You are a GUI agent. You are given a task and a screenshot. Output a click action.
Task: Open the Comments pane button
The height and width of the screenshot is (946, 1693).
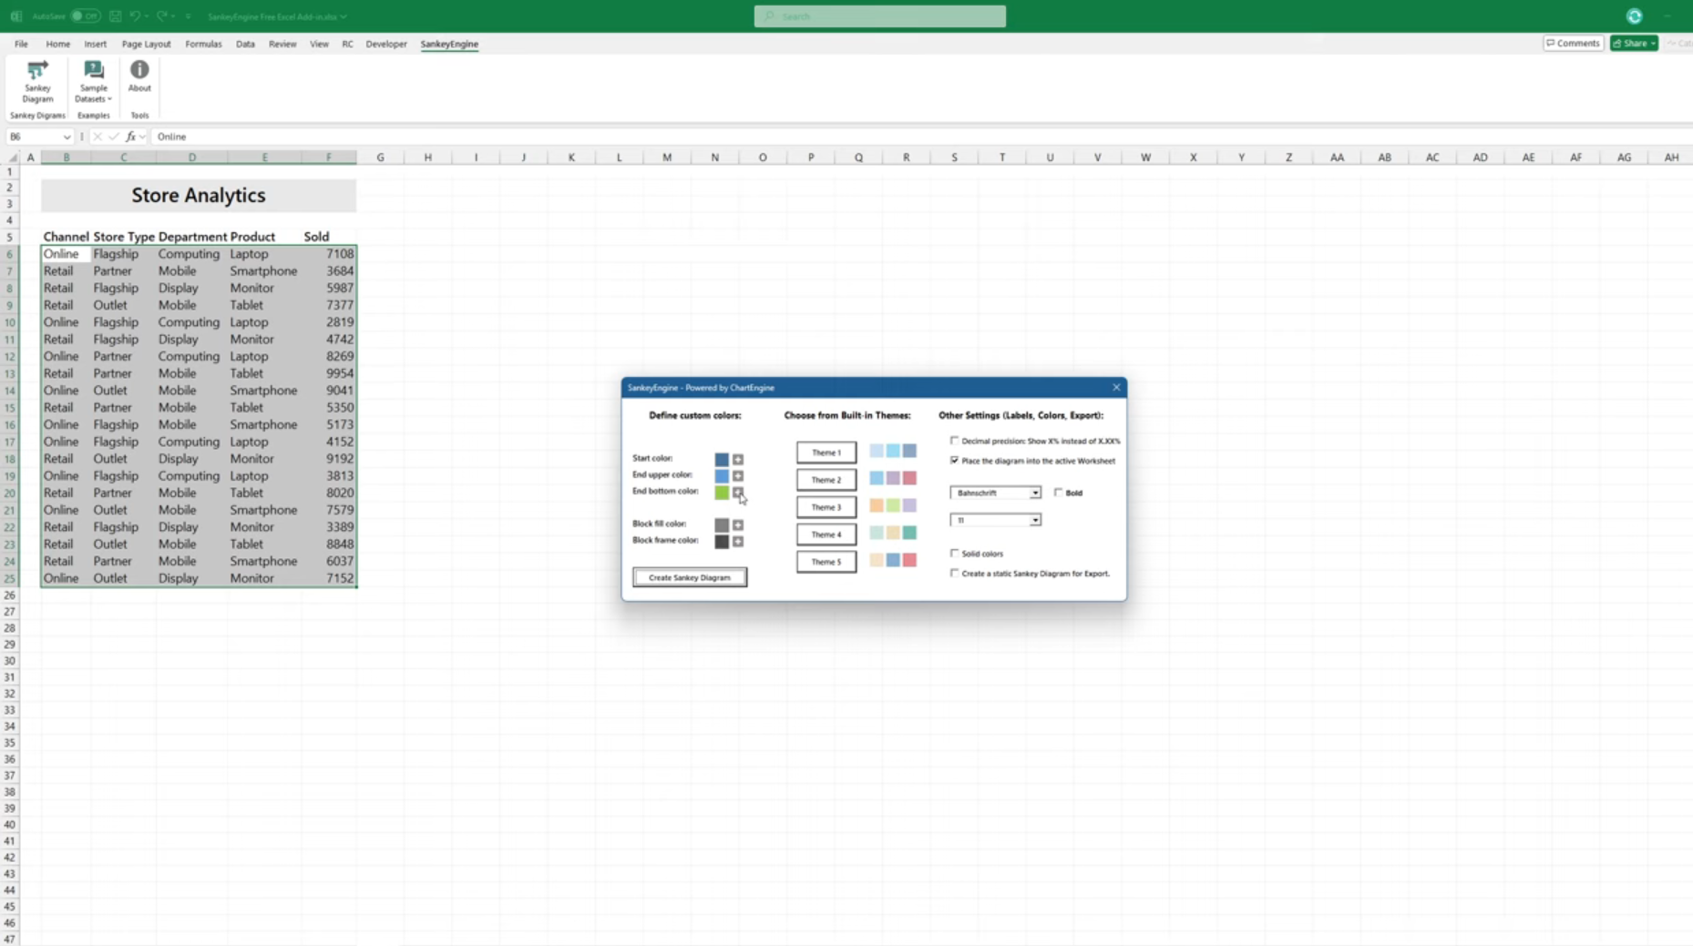click(1574, 44)
